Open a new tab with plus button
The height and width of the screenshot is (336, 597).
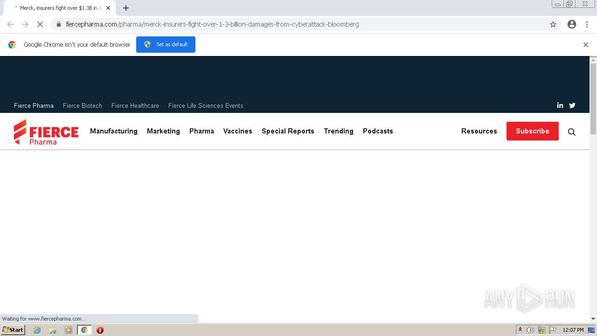tap(126, 8)
